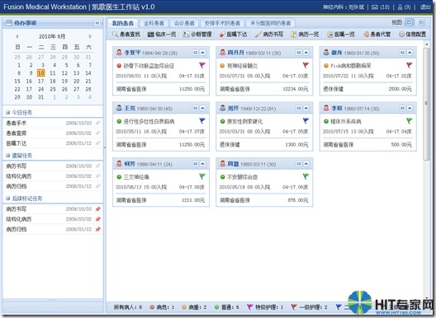
Task: Click the purple flag on 李亚平's card
Action: click(x=202, y=65)
